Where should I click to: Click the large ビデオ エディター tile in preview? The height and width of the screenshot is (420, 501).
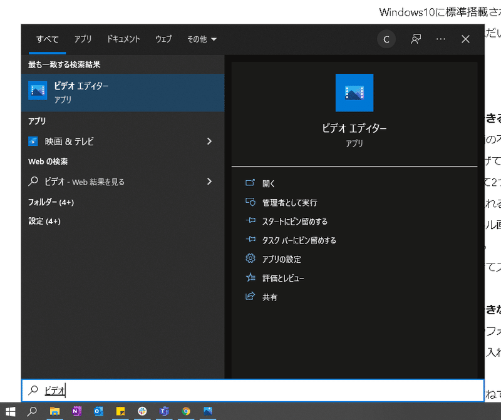(354, 93)
